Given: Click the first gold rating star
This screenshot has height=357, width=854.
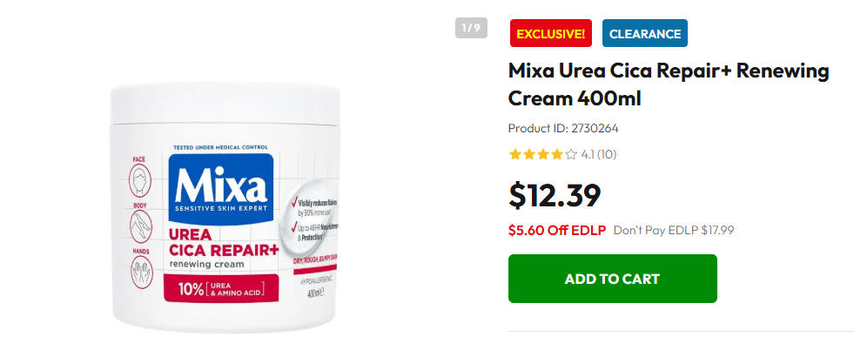Looking at the screenshot, I should pos(514,155).
